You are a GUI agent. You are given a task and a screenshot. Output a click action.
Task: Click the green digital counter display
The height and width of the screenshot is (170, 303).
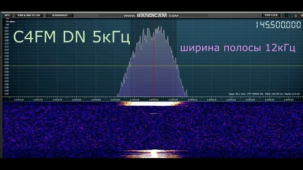[288, 15]
